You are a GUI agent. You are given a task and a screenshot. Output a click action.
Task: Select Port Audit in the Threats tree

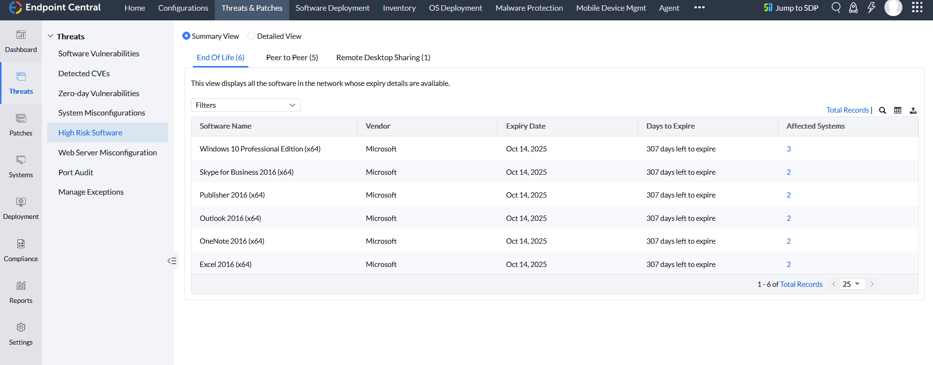coord(76,172)
